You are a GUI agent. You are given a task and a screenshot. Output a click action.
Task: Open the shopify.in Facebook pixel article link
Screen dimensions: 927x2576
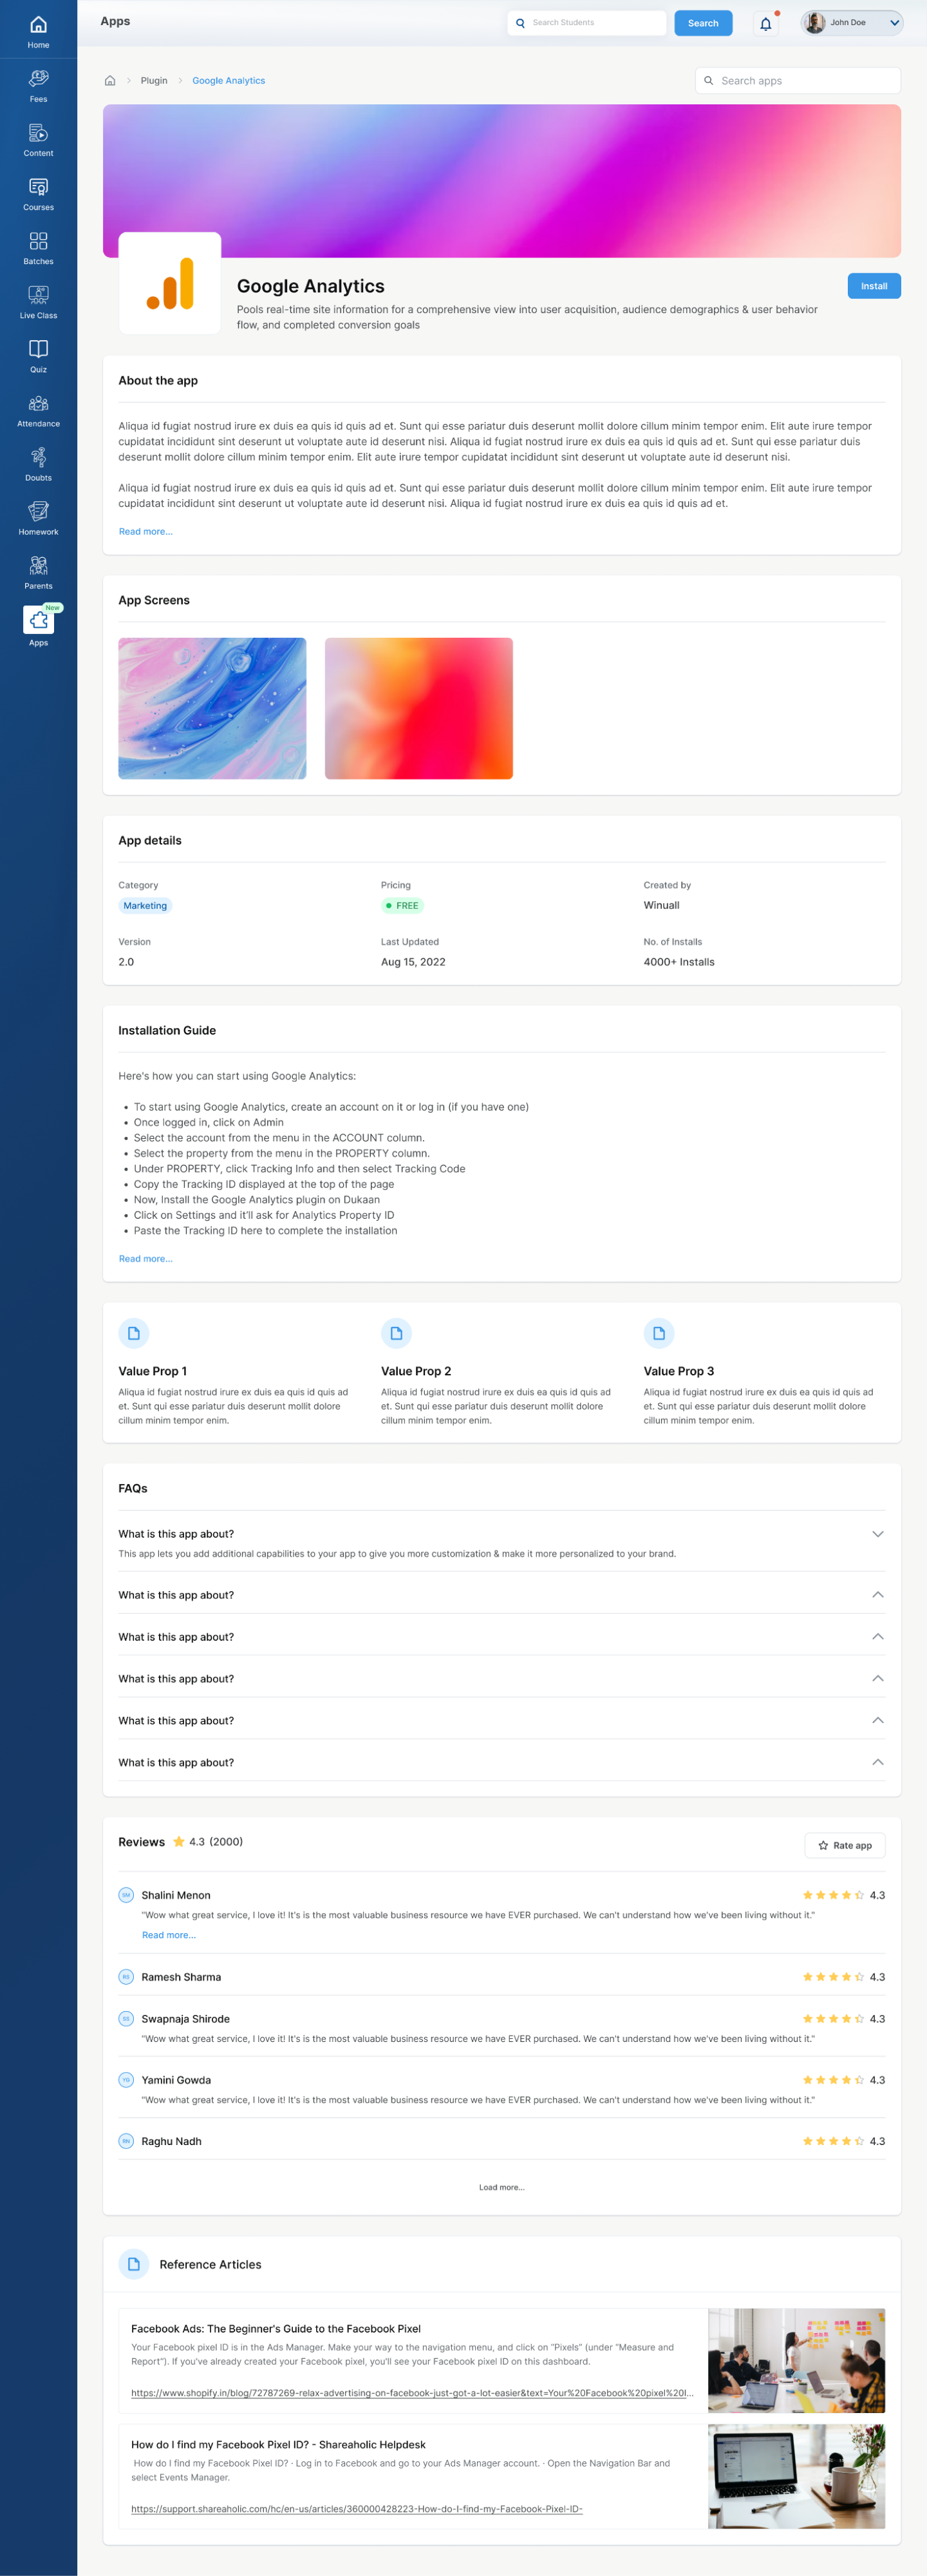413,2392
